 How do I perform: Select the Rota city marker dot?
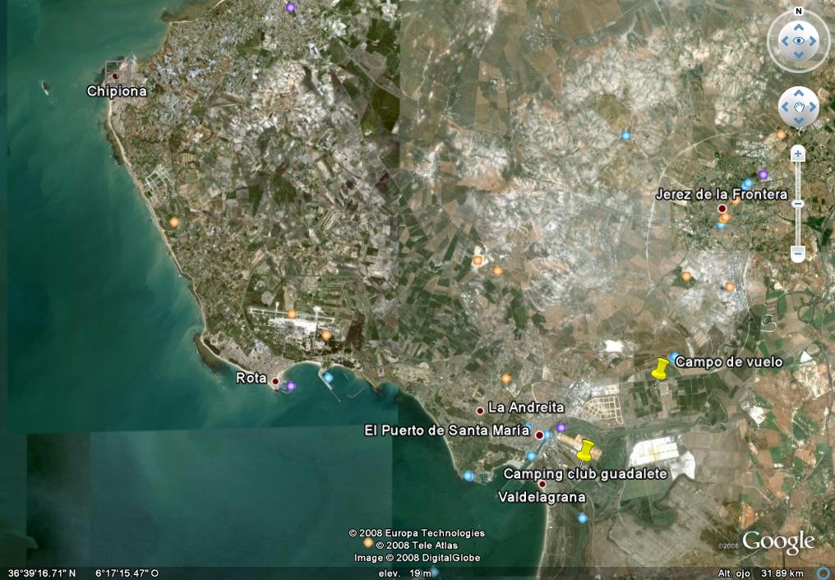coord(275,381)
